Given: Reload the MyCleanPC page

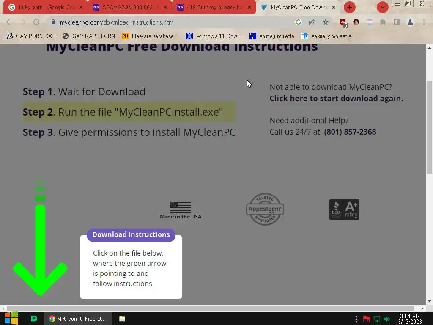Looking at the screenshot, I should coord(36,22).
